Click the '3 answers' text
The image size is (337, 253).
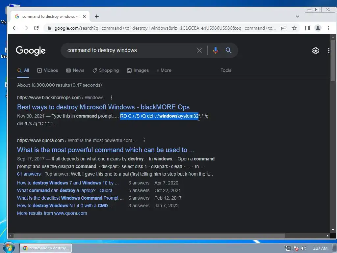[x=139, y=206]
